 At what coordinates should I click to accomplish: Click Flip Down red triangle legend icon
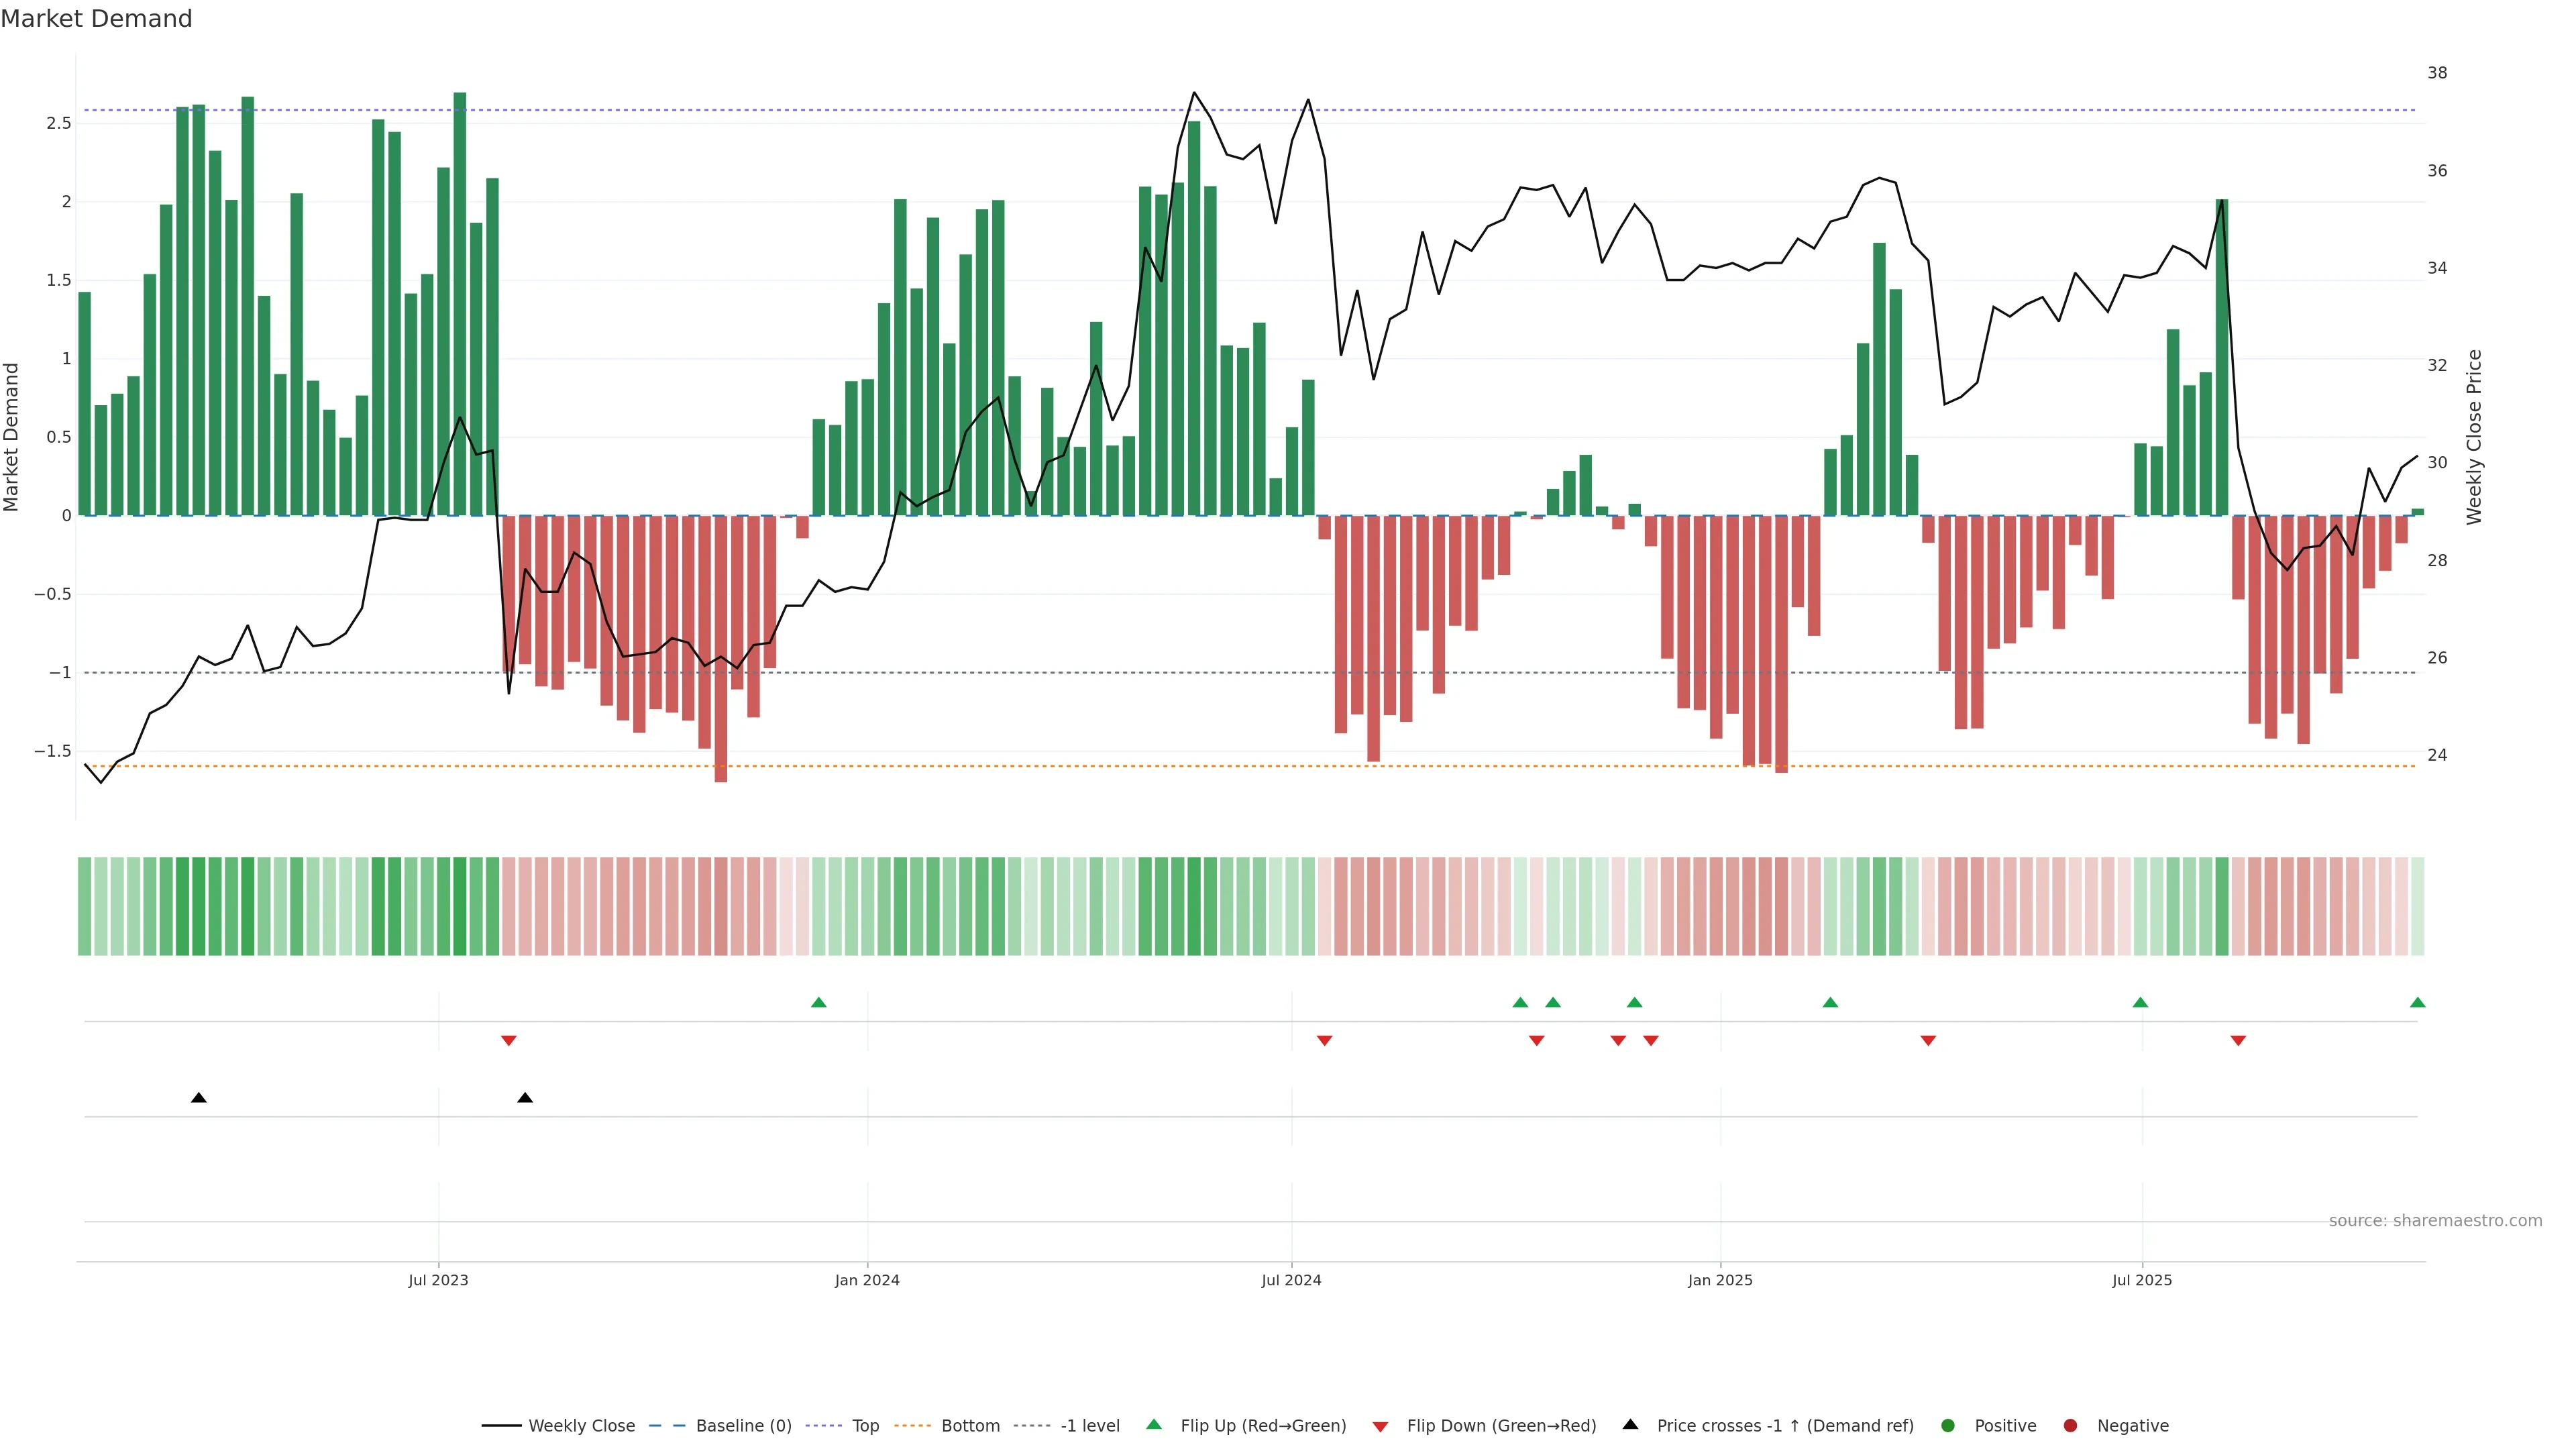pyautogui.click(x=1381, y=1427)
